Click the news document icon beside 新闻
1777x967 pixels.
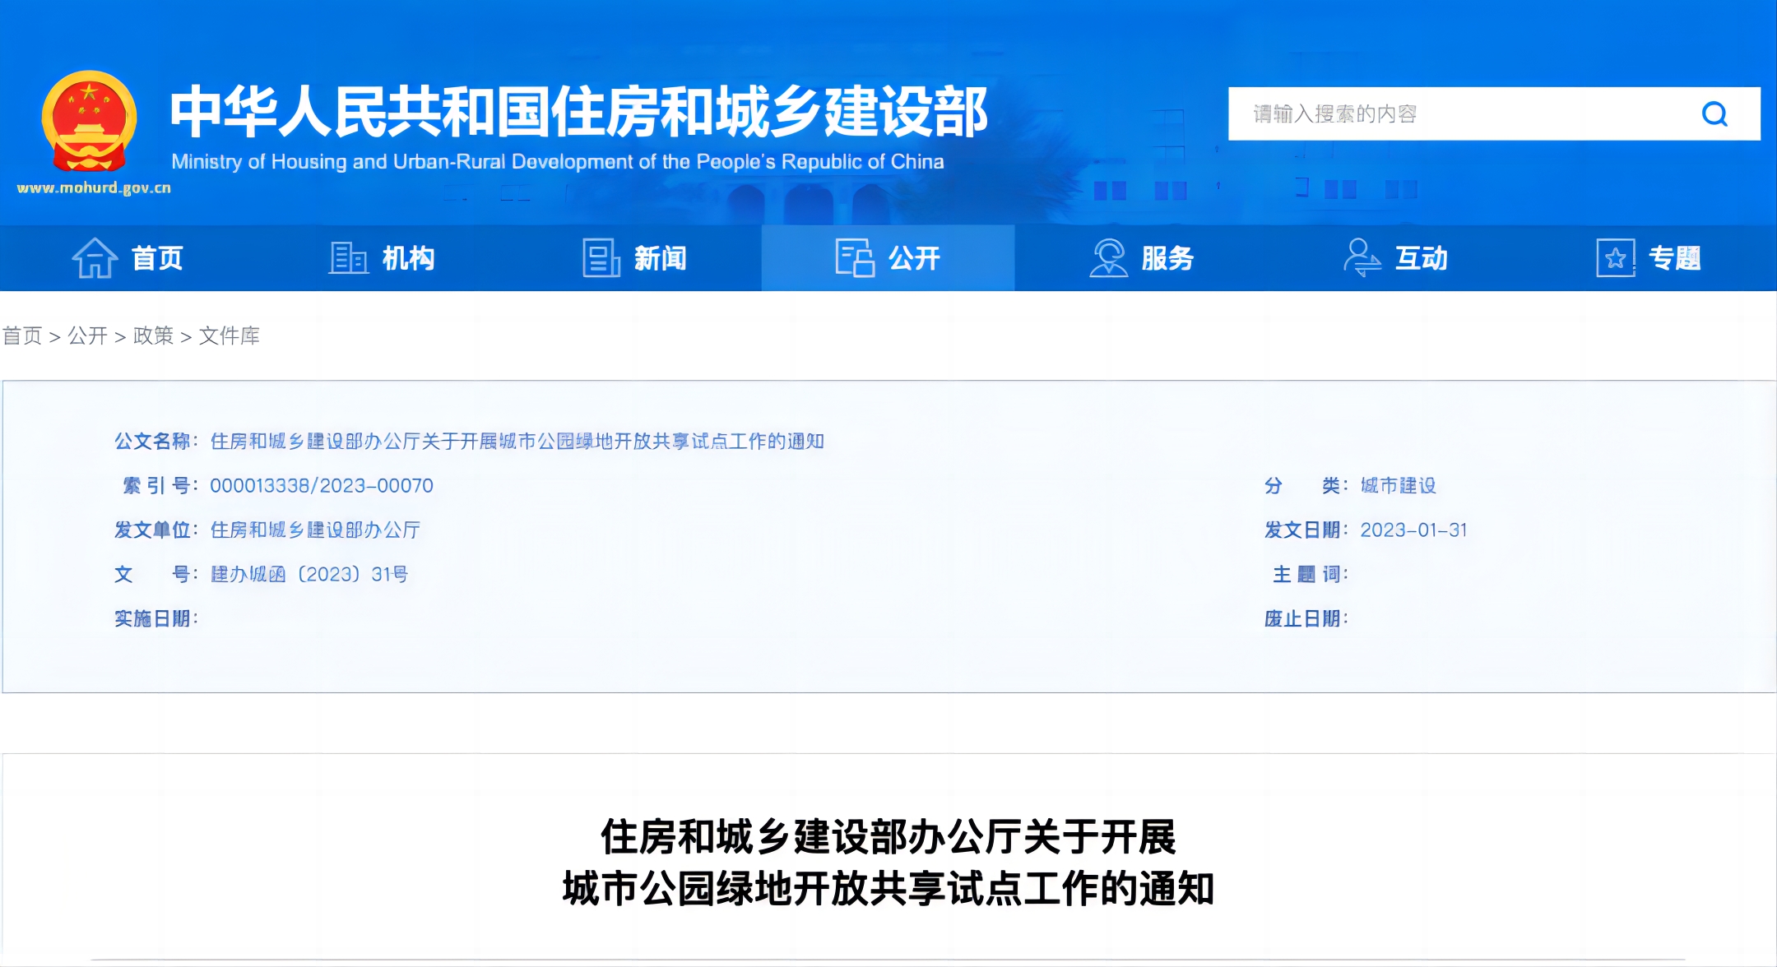600,257
